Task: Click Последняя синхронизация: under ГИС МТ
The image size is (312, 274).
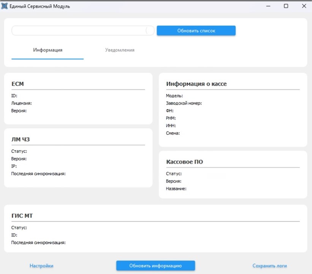Action: tap(38, 242)
